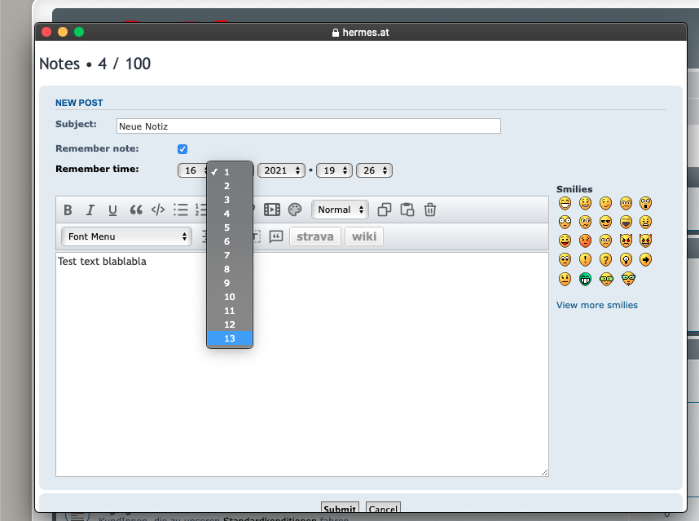This screenshot has width=699, height=521.
Task: Insert a bulleted list
Action: coord(181,210)
